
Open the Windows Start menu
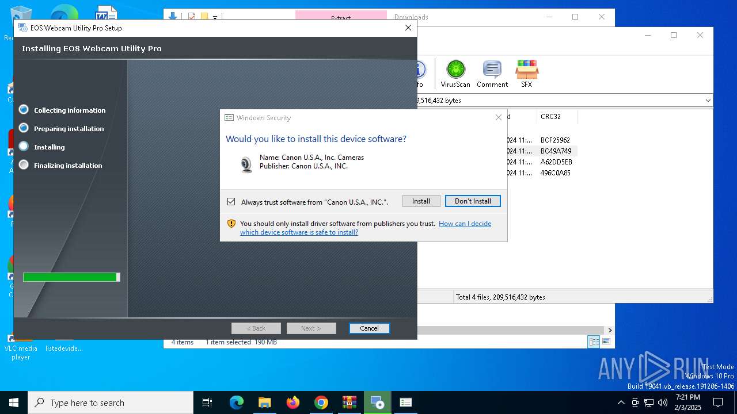[14, 402]
